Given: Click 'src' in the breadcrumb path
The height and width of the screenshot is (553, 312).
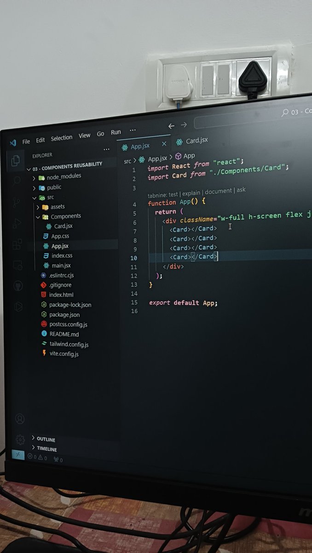Looking at the screenshot, I should pyautogui.click(x=127, y=161).
